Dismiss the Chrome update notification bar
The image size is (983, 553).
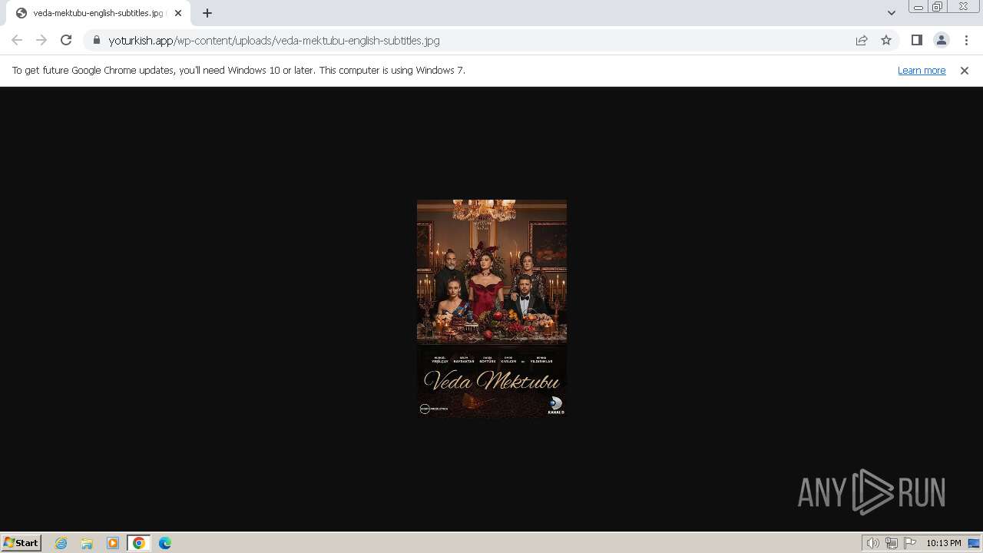coord(965,70)
